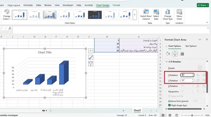Collapse the 3-D Rotation section

click(166, 62)
